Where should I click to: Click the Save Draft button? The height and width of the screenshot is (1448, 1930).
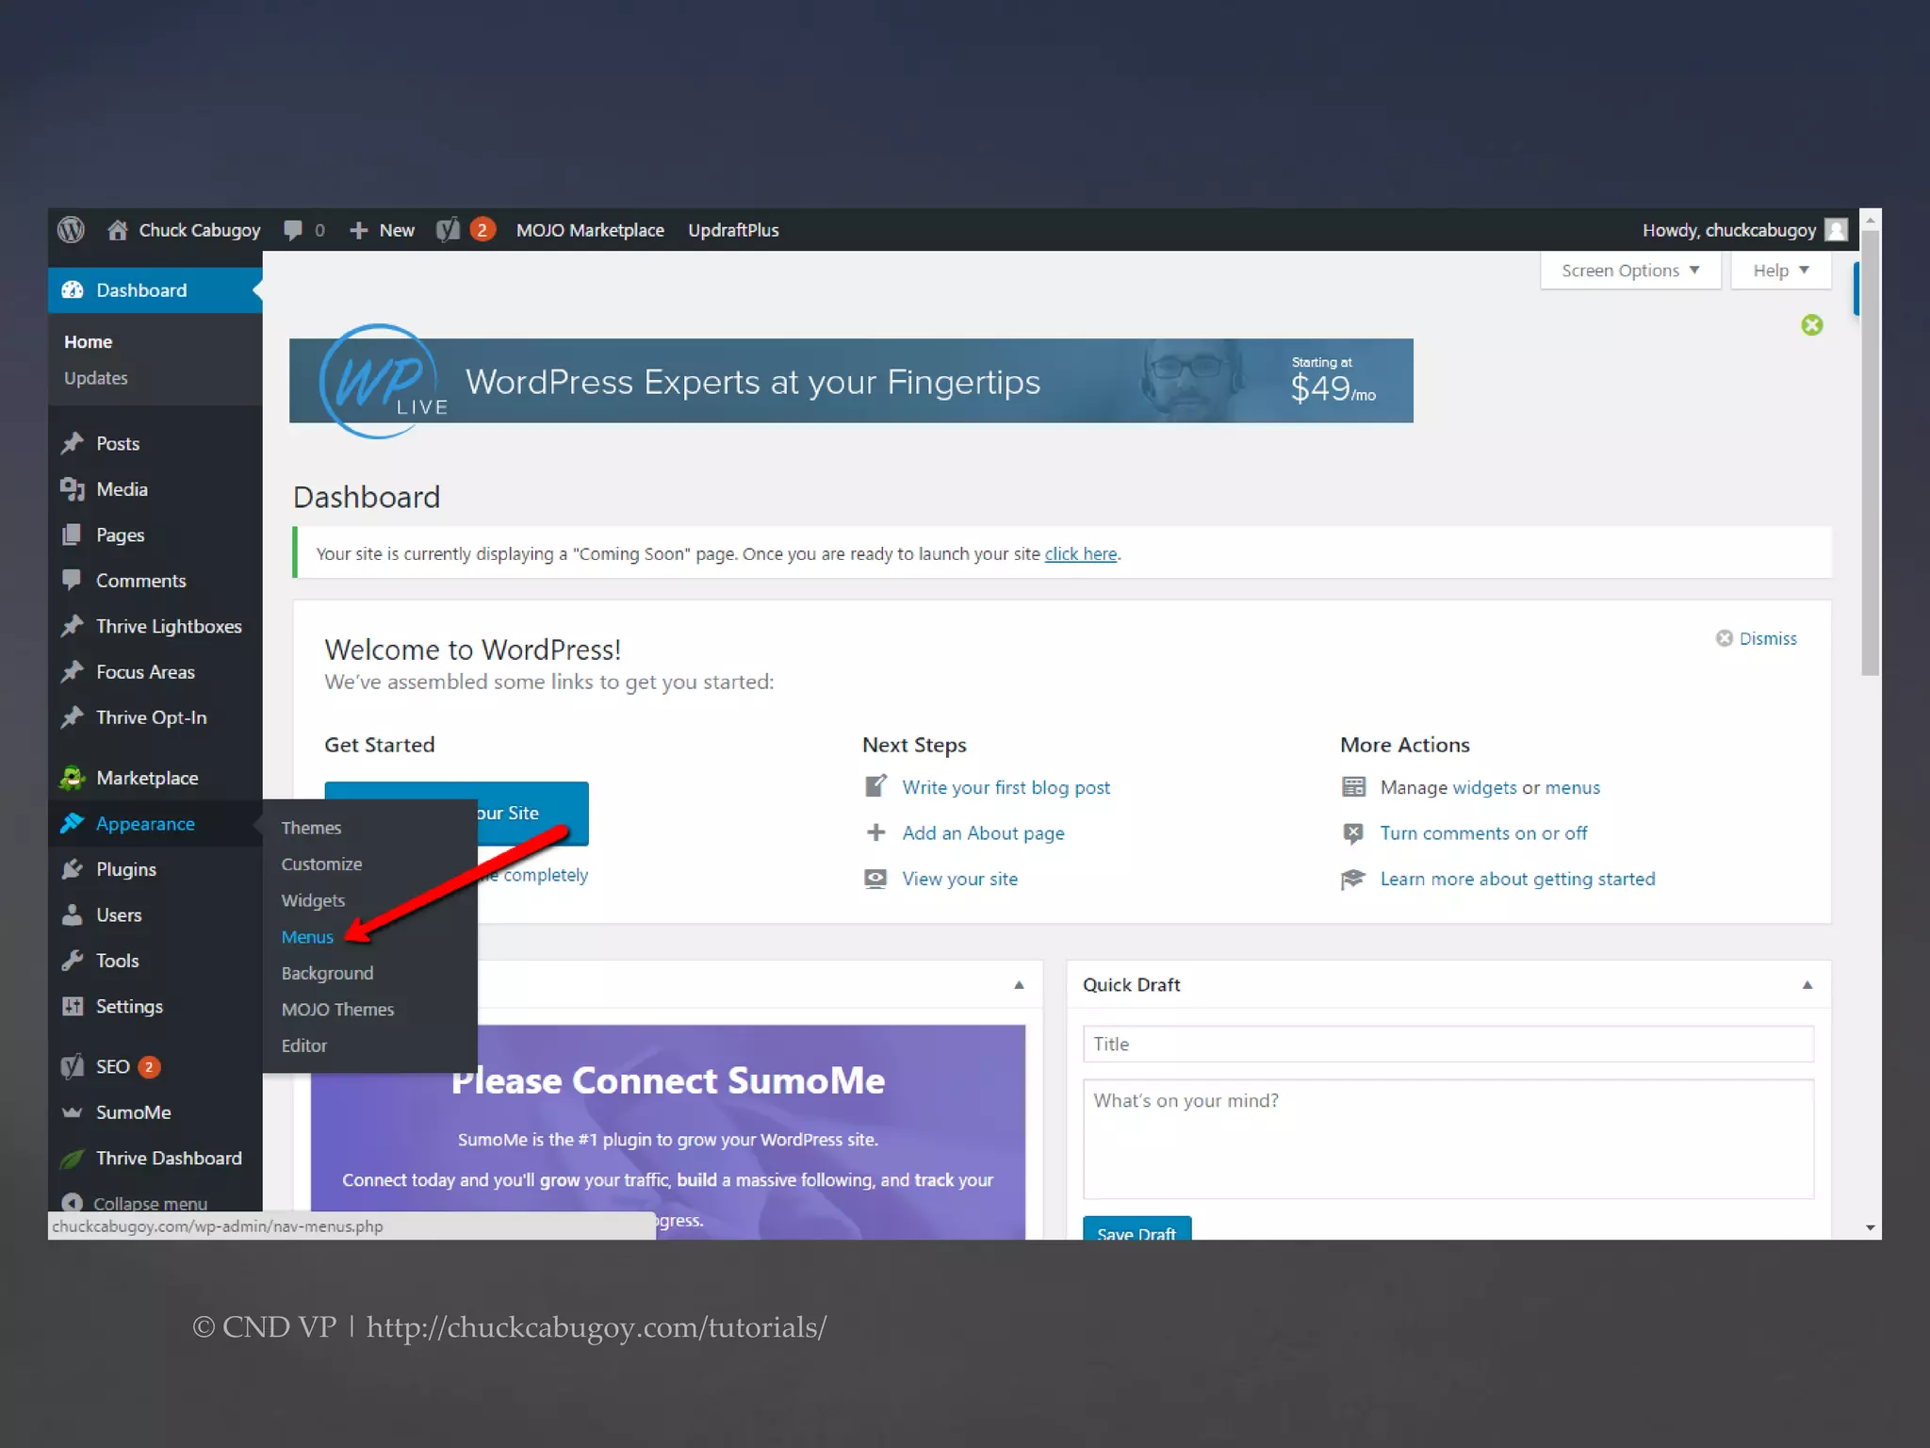tap(1137, 1228)
